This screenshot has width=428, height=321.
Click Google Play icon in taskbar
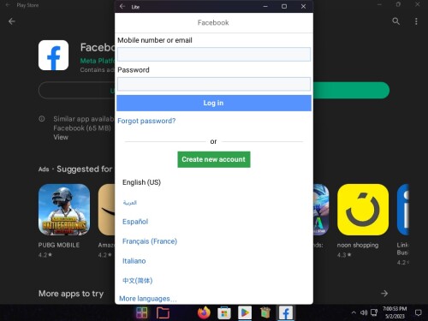click(x=245, y=313)
